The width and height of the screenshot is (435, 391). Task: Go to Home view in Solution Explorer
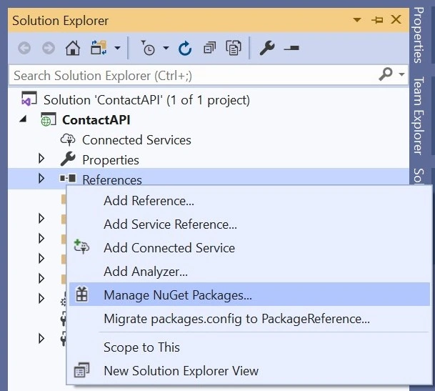[73, 48]
